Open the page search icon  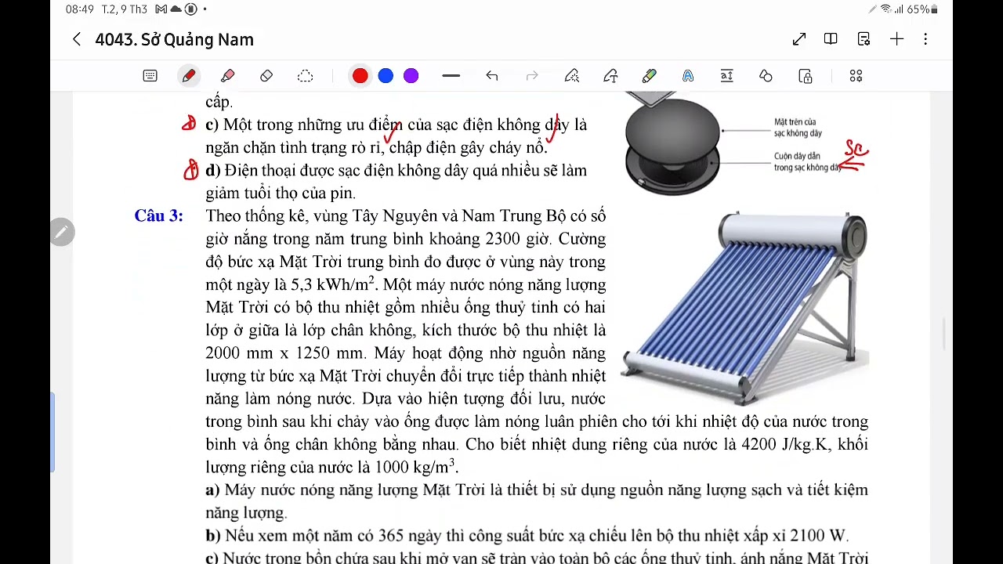point(864,39)
